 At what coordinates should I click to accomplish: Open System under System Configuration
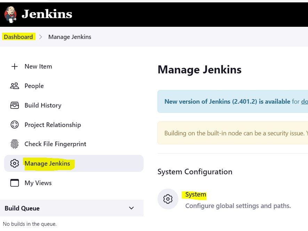point(195,194)
